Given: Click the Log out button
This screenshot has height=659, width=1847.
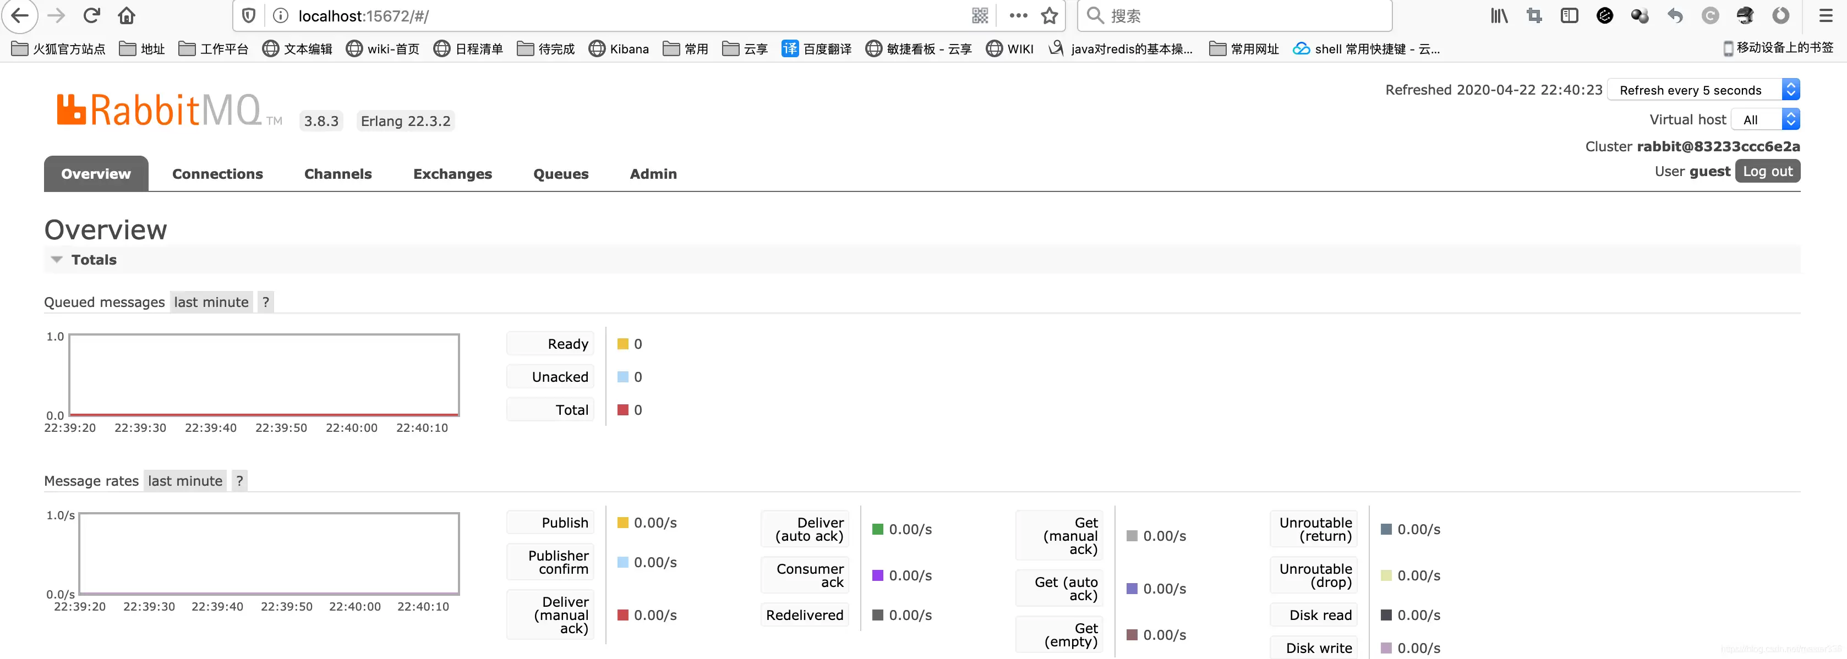Looking at the screenshot, I should pyautogui.click(x=1767, y=171).
